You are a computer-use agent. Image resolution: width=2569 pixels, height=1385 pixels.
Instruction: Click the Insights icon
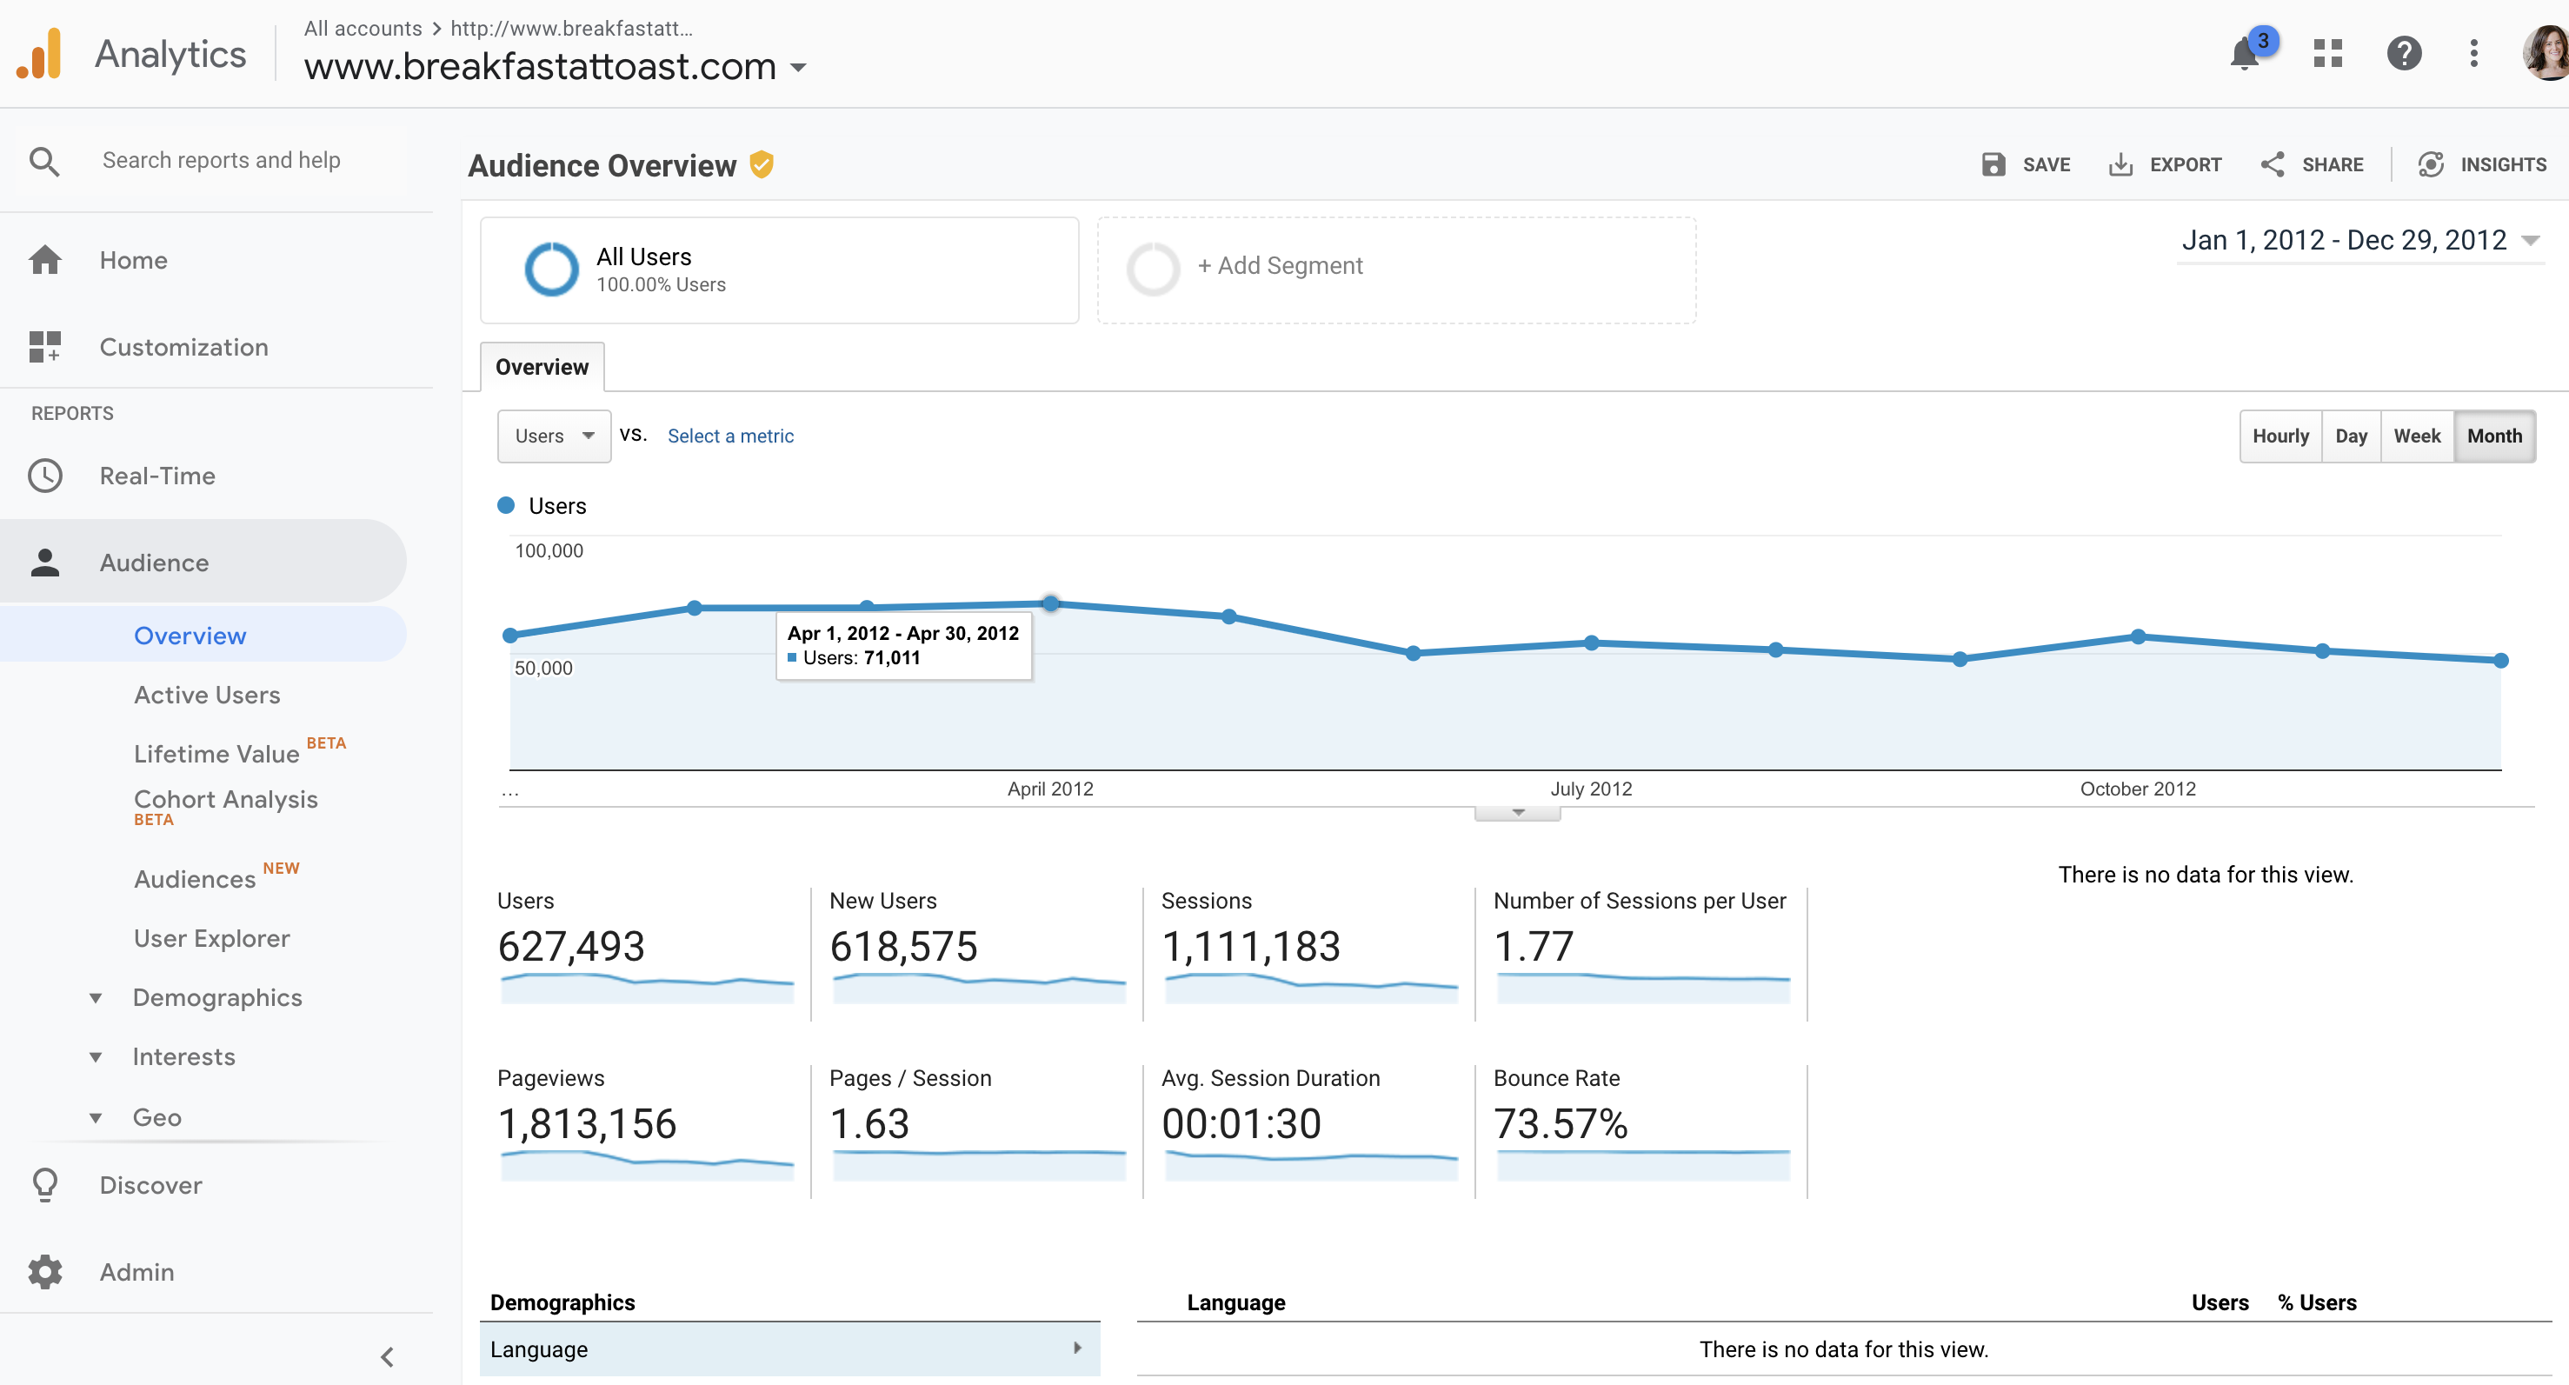(2431, 164)
